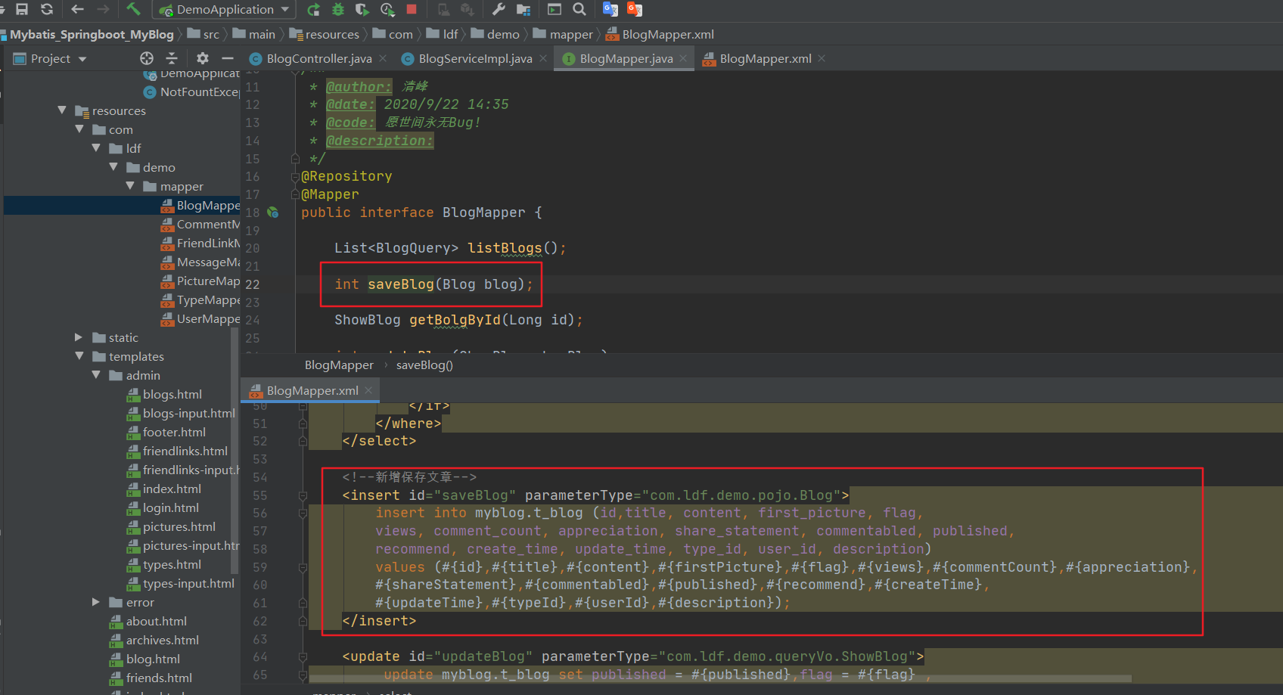Viewport: 1283px width, 695px height.
Task: Collapse the demo folder node
Action: click(x=113, y=167)
